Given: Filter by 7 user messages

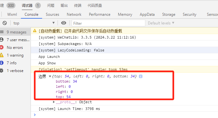Looking at the screenshot, I should click(x=15, y=40).
